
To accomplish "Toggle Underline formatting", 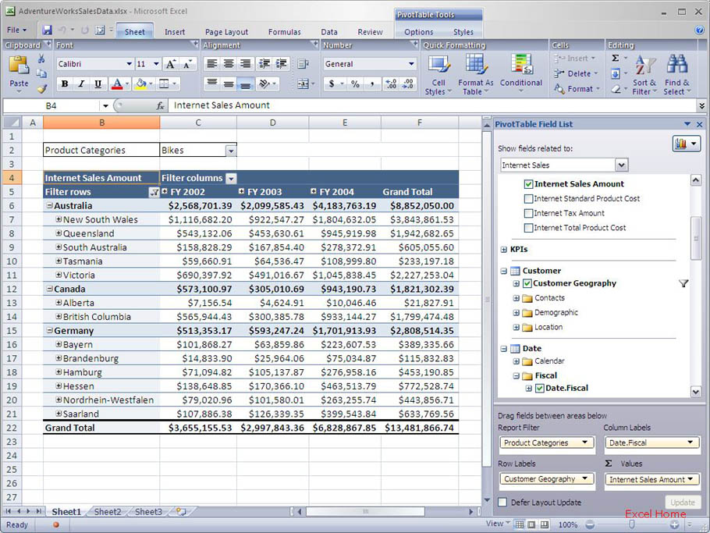I will pos(98,84).
